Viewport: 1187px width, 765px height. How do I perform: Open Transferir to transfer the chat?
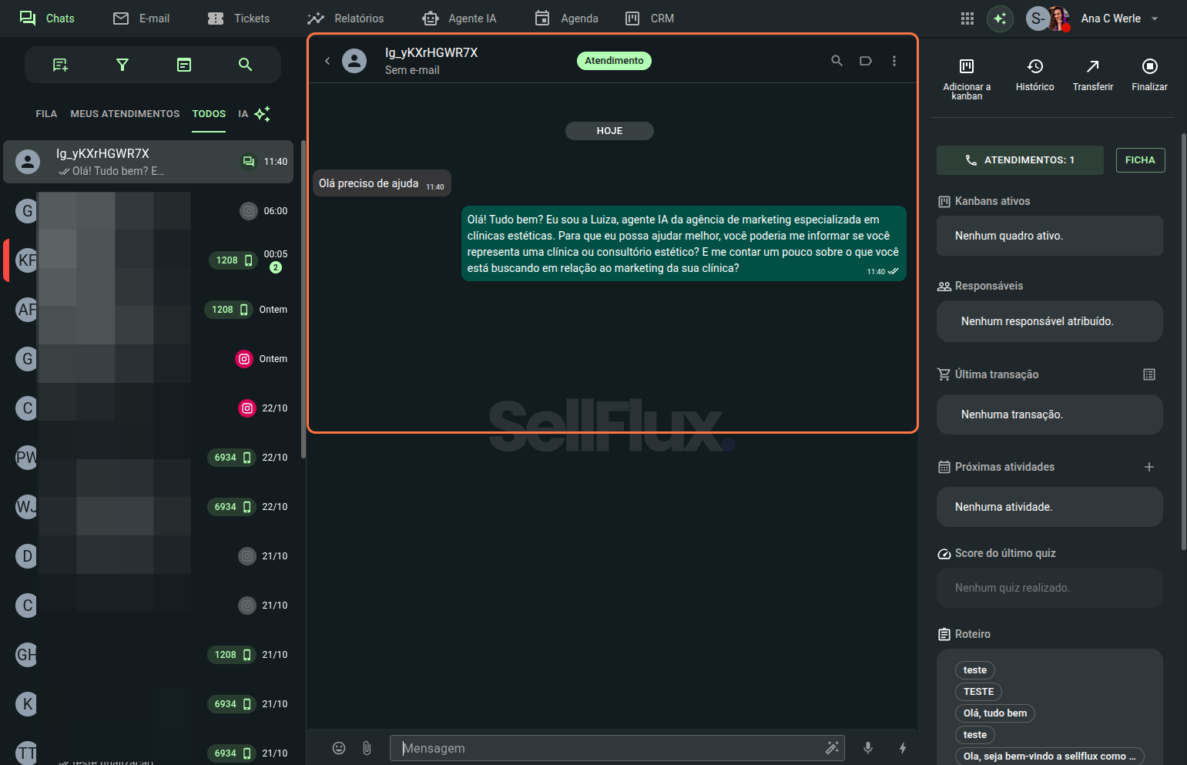[1092, 75]
